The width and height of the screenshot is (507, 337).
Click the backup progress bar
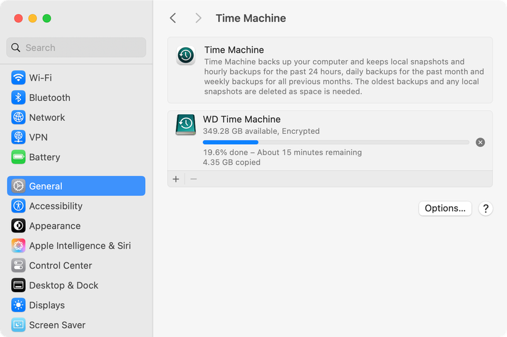point(336,142)
